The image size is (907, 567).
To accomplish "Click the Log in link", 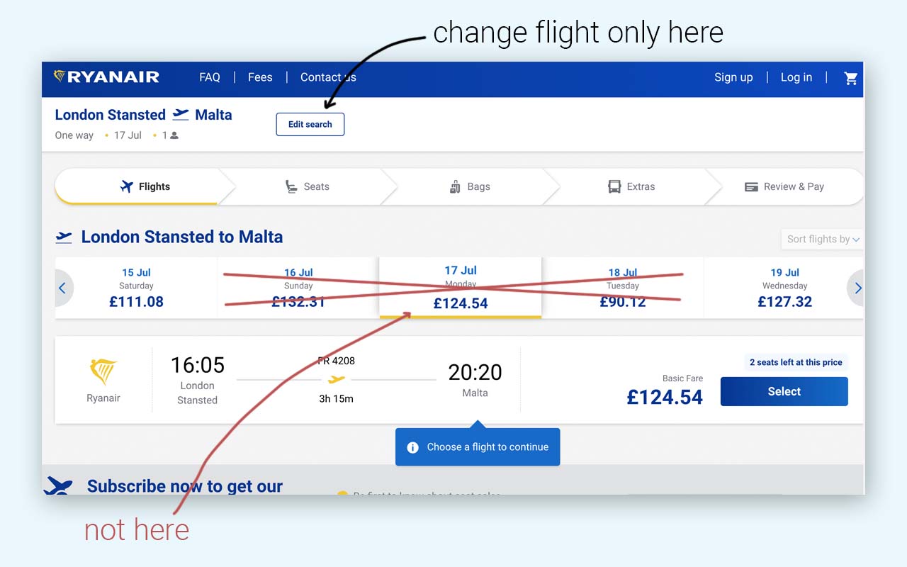I will [x=796, y=77].
